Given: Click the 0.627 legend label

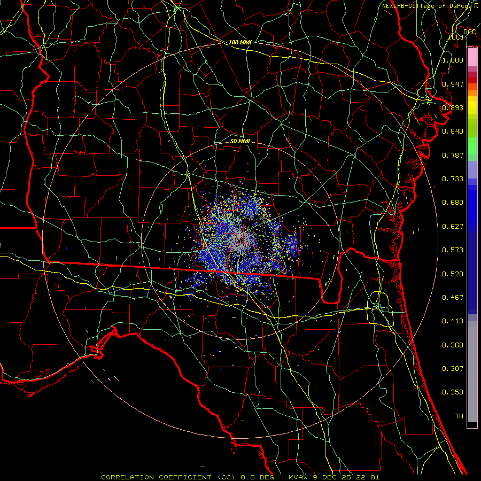Looking at the screenshot, I should click(453, 227).
